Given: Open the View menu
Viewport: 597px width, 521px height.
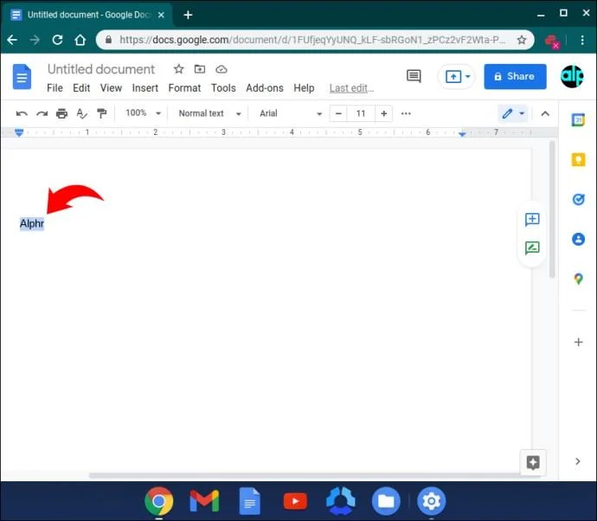Looking at the screenshot, I should click(111, 88).
